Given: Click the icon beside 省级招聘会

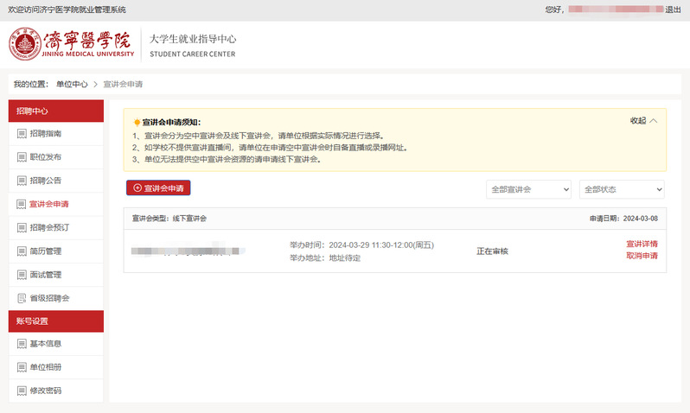Looking at the screenshot, I should [22, 298].
